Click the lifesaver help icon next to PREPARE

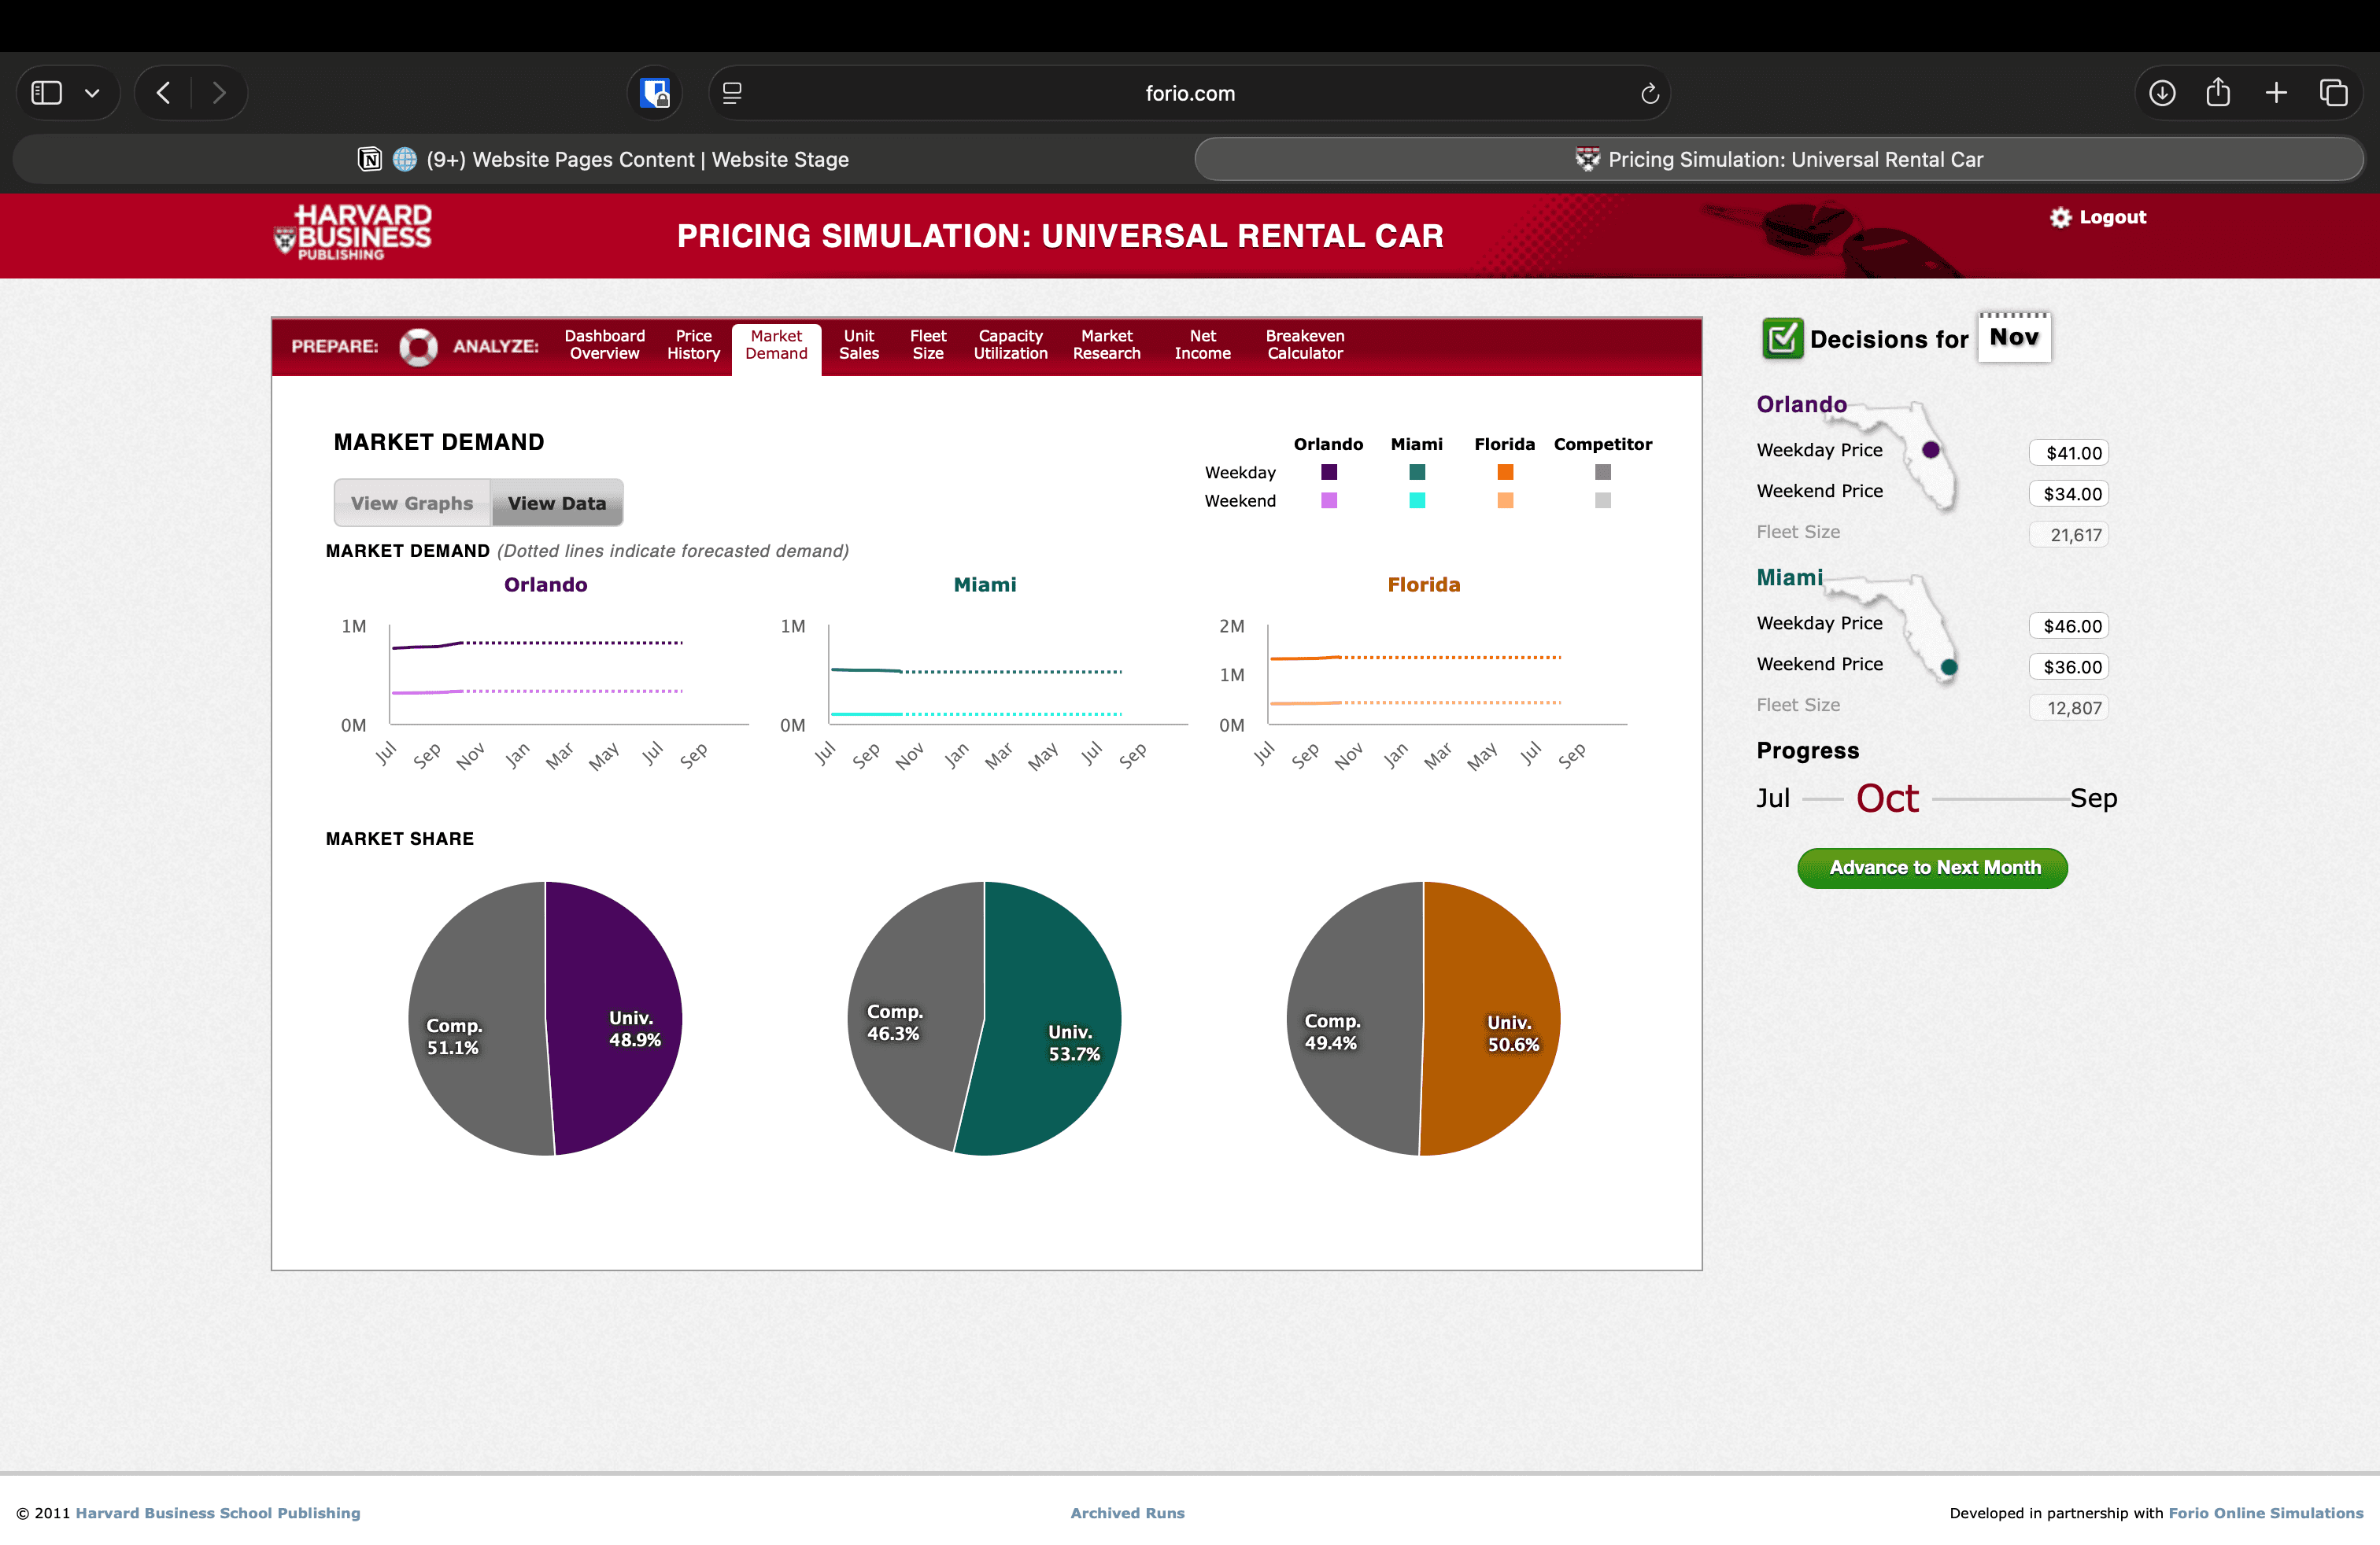pyautogui.click(x=418, y=347)
